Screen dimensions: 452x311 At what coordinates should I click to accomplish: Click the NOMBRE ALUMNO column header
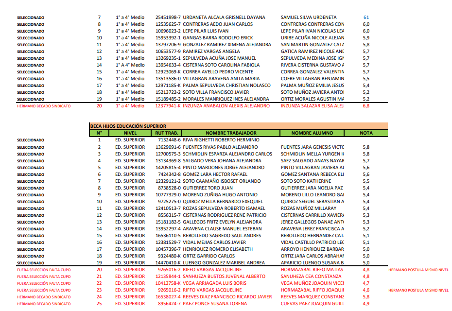pos(312,133)
